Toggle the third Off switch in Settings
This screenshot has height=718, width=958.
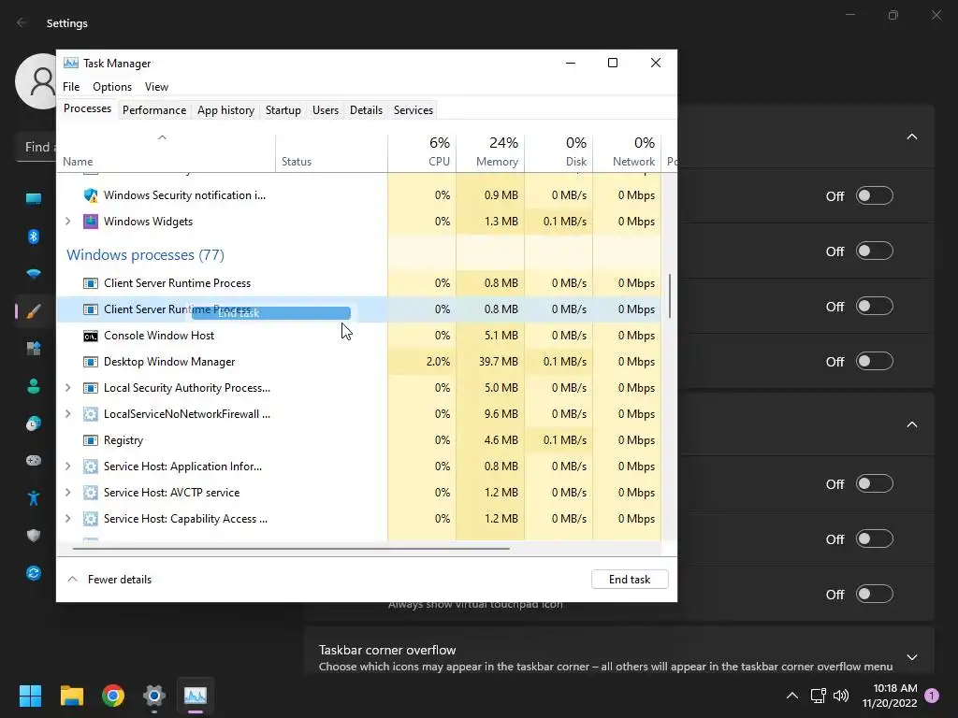point(875,307)
